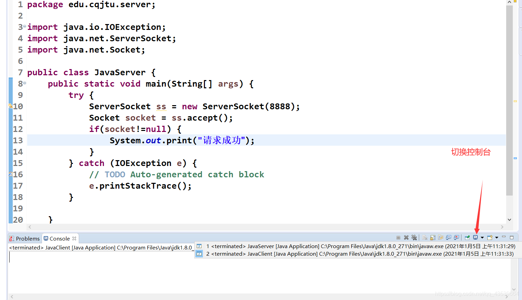Click the 'try' keyword on line 9
The image size is (522, 300).
(76, 95)
